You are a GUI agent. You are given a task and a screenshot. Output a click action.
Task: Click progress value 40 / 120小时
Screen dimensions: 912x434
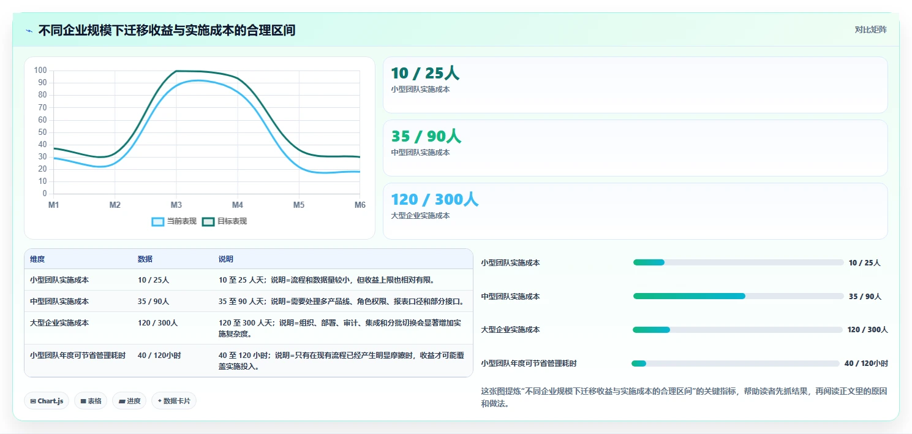coord(866,364)
